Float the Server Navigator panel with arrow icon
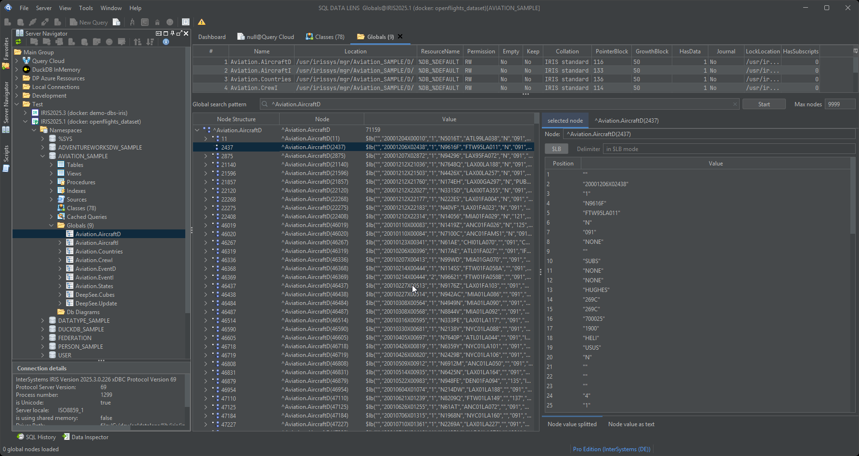859x456 pixels. 179,33
